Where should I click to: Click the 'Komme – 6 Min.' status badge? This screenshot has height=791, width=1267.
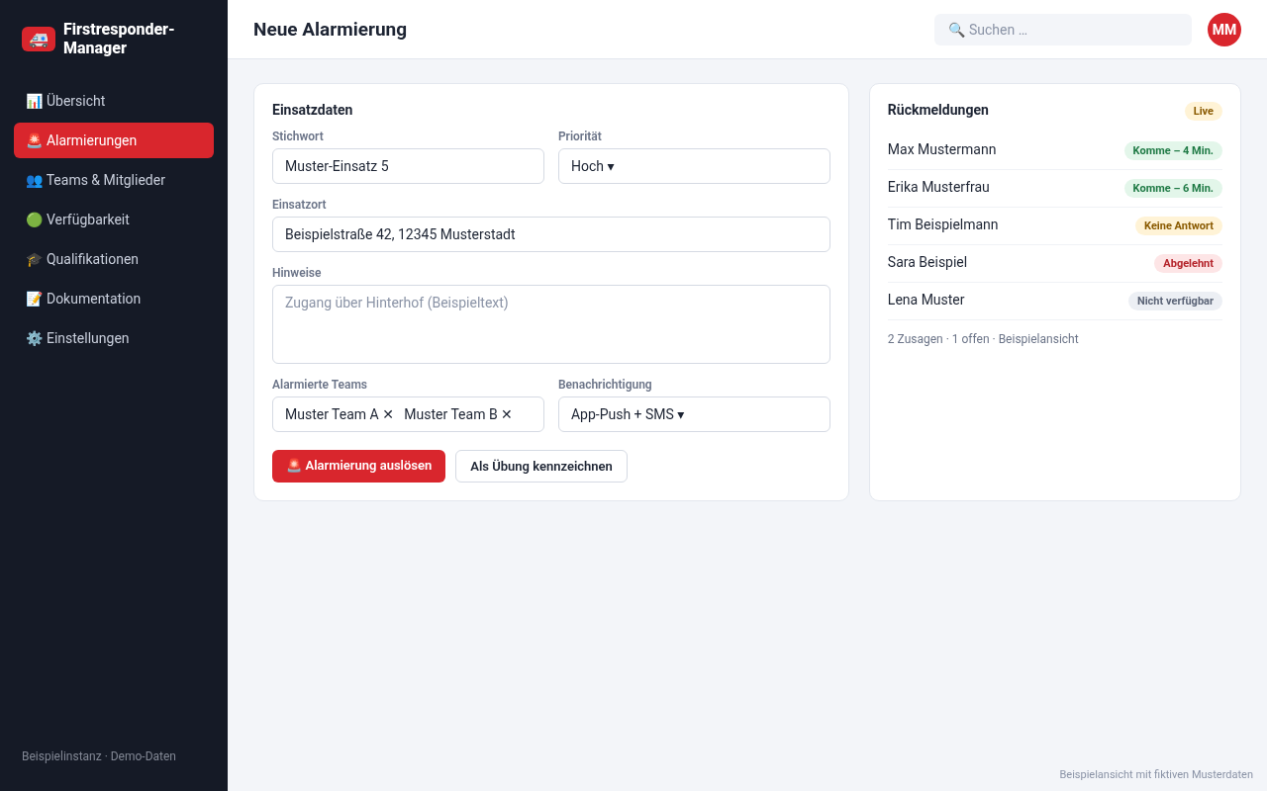coord(1173,188)
